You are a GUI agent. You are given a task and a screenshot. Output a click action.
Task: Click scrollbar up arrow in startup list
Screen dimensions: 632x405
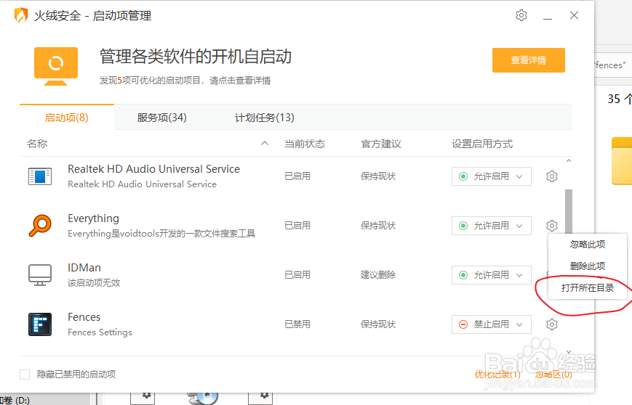(x=569, y=161)
